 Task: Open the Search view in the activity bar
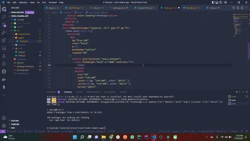tap(4, 16)
